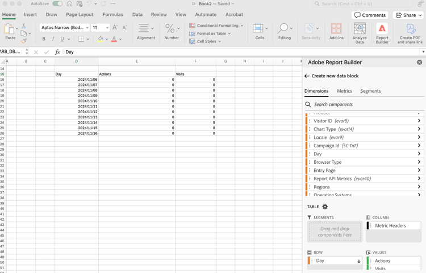Select cell containing 2024/11/10
The width and height of the screenshot is (426, 273).
(x=77, y=101)
